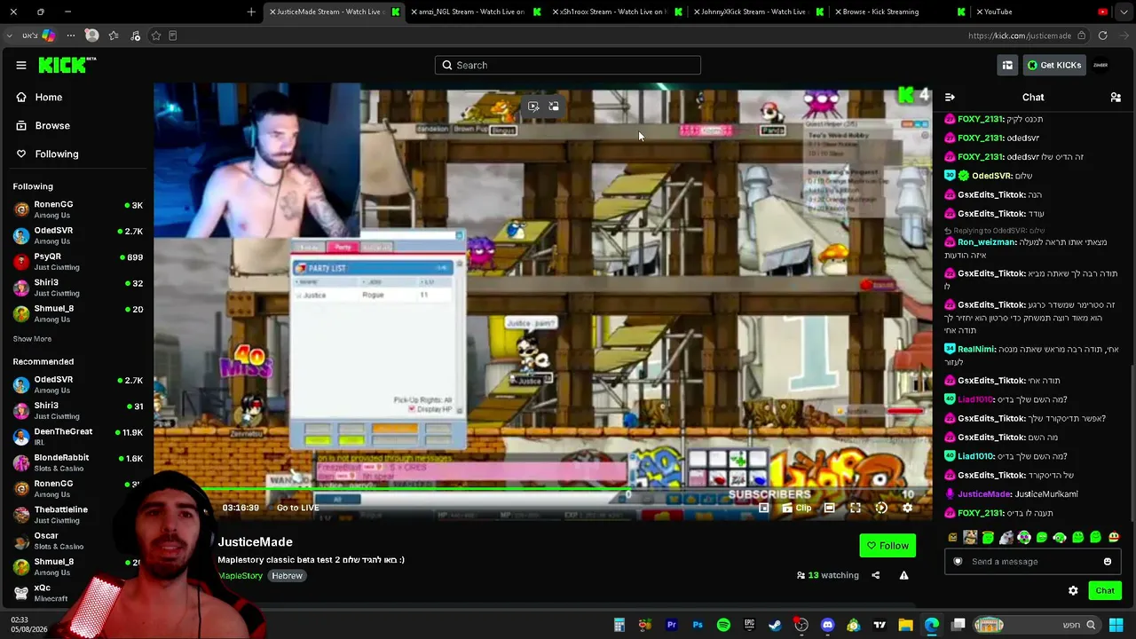This screenshot has width=1136, height=639.
Task: Open DeenTheGreat recommended channel
Action: [77, 436]
